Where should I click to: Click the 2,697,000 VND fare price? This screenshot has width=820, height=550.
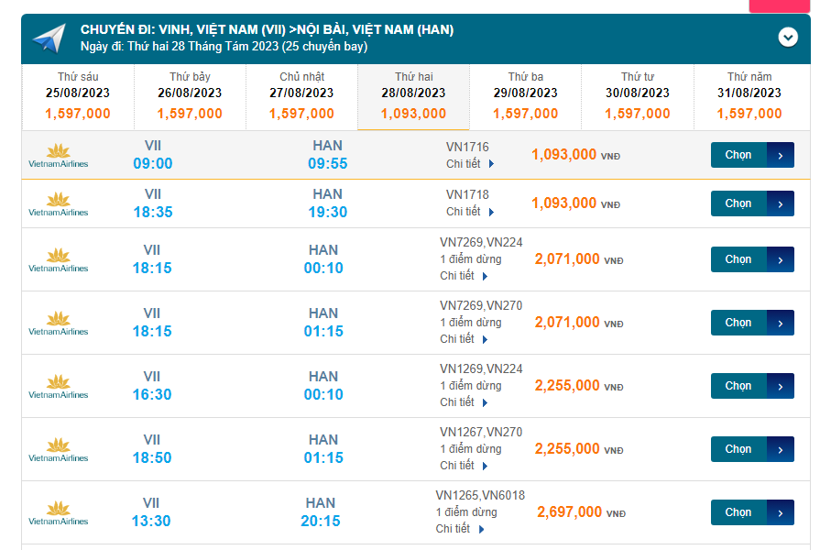pos(570,512)
